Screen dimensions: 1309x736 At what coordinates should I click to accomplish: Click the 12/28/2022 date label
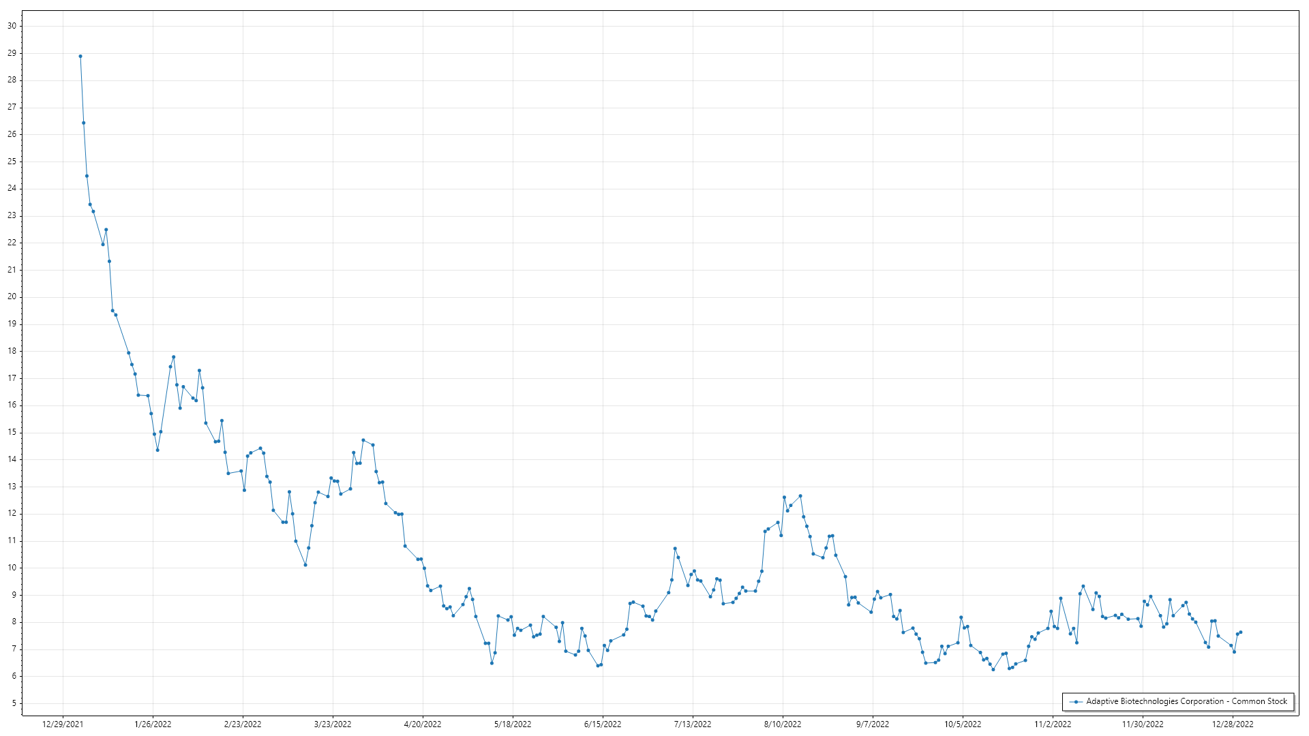coord(1233,724)
